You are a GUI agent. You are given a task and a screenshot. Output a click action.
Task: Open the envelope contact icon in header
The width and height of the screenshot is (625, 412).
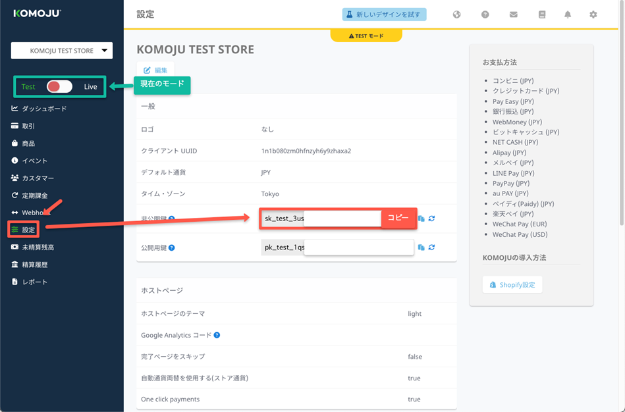(514, 14)
